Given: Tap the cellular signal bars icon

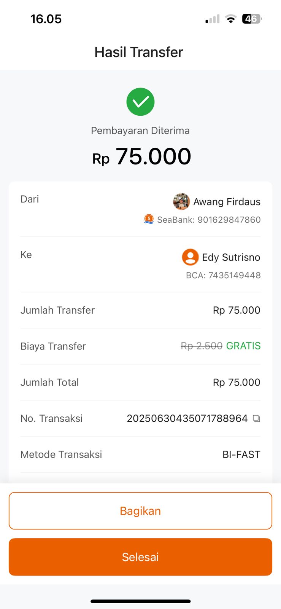Looking at the screenshot, I should (x=213, y=19).
